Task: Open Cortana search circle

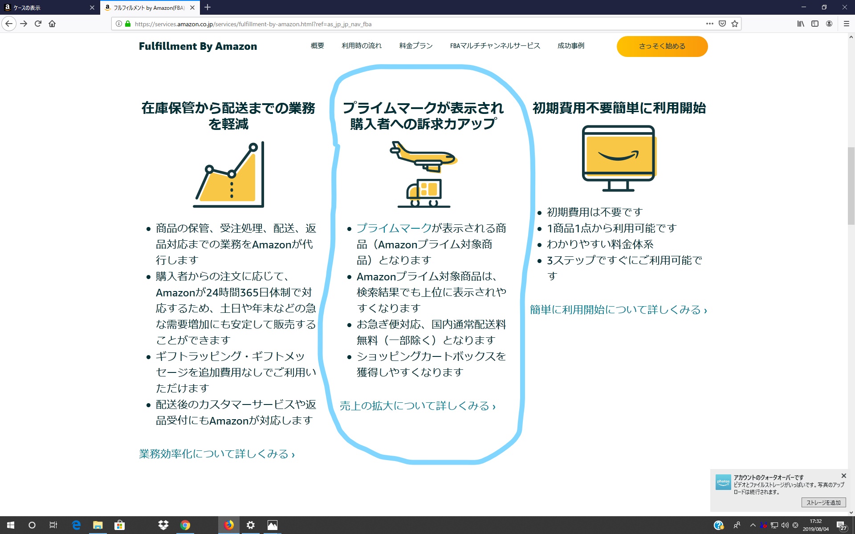Action: point(32,525)
